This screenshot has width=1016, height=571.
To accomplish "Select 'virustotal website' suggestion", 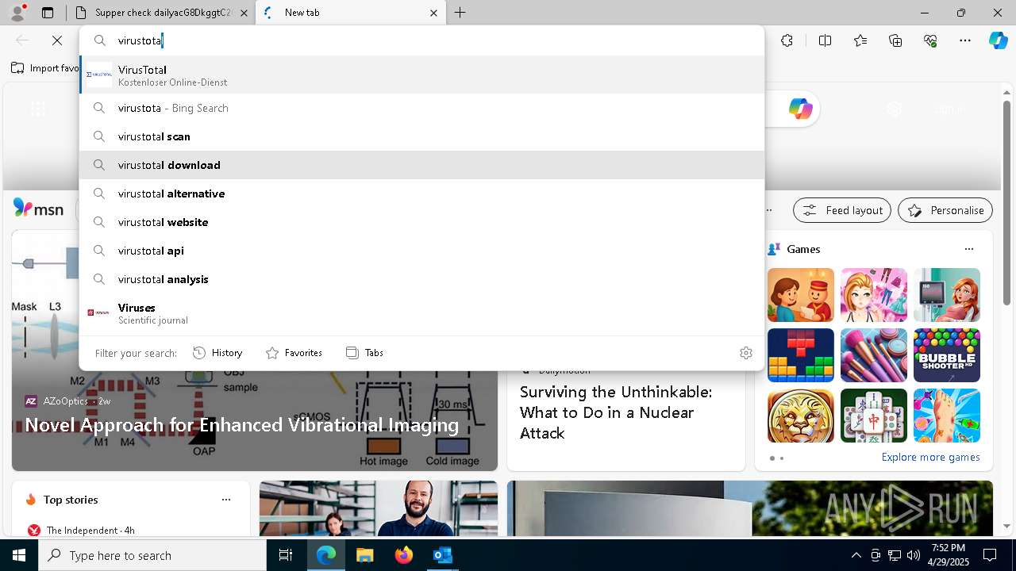I will click(422, 222).
